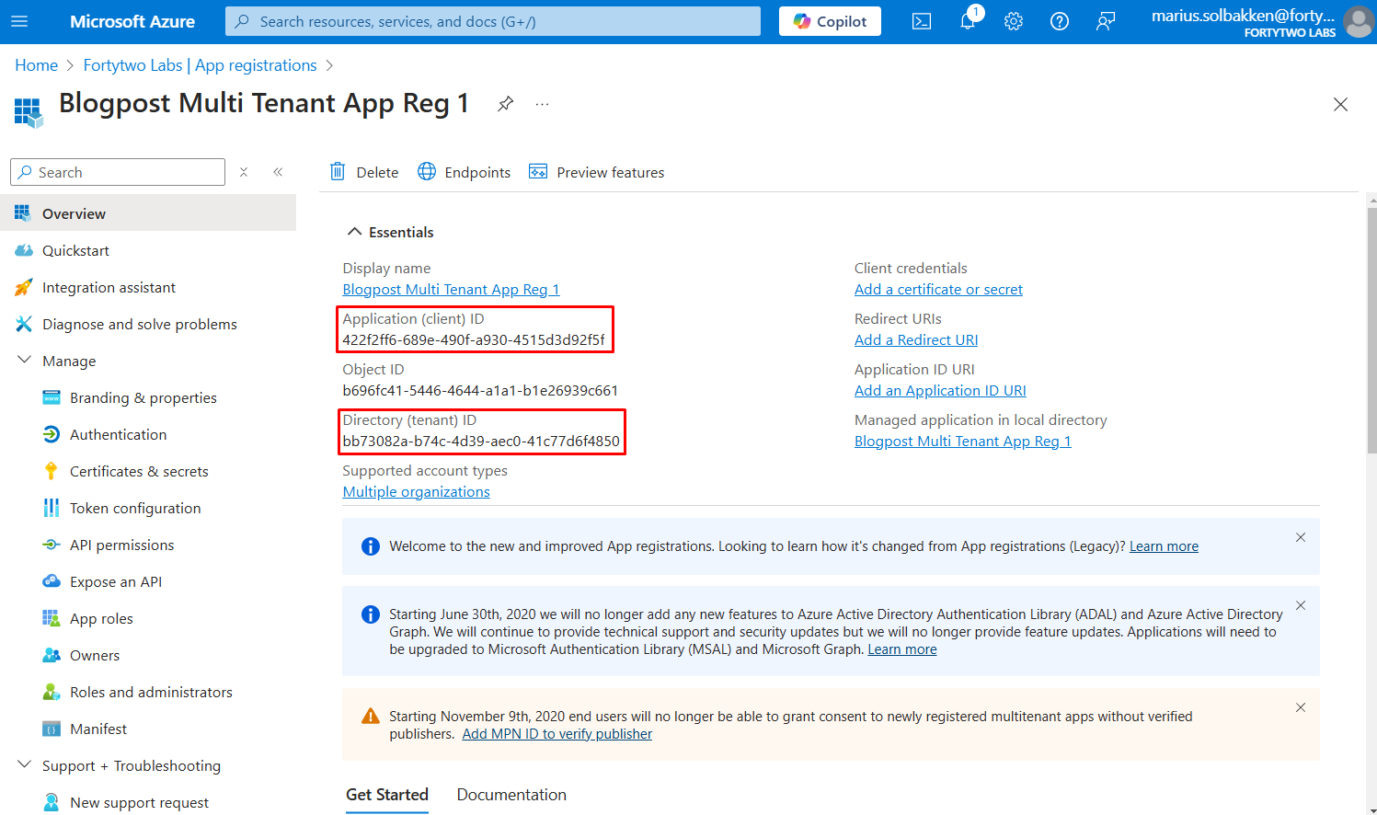Click Add a Redirect URI link
This screenshot has width=1377, height=815.
point(915,340)
